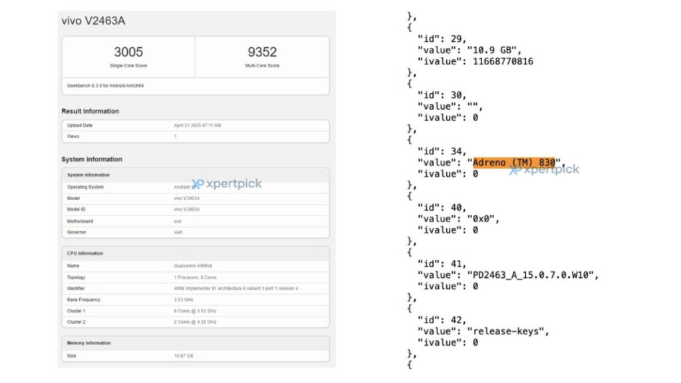Image resolution: width=681 pixels, height=383 pixels.
Task: Click the vivo V2463A title heading
Action: [x=93, y=21]
